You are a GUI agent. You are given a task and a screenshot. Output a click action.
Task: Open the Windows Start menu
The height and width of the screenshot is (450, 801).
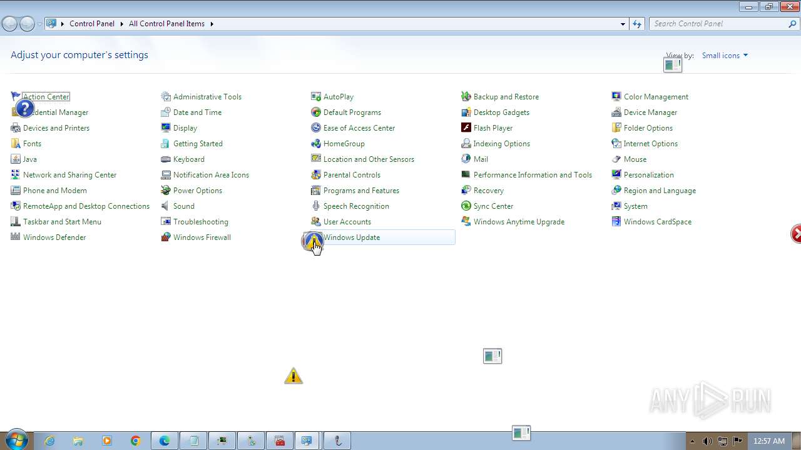pos(16,441)
